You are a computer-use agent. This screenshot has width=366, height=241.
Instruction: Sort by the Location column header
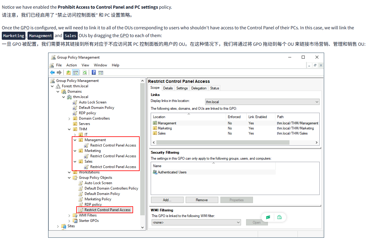[188, 117]
